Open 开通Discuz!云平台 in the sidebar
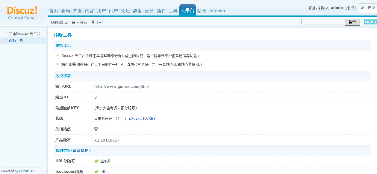This screenshot has width=377, height=174. (x=25, y=34)
